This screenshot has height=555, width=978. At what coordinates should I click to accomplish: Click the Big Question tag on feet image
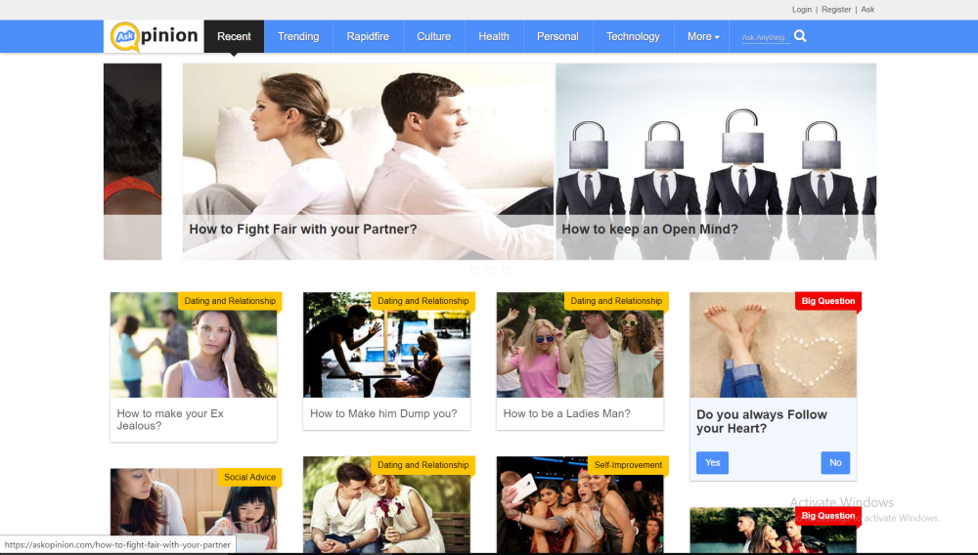[827, 301]
